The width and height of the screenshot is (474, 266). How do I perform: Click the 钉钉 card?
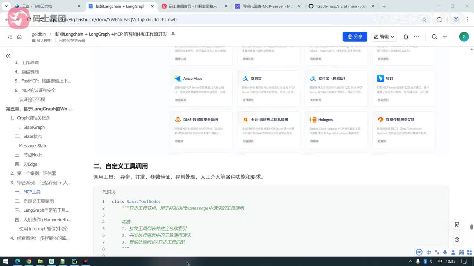coord(404,88)
